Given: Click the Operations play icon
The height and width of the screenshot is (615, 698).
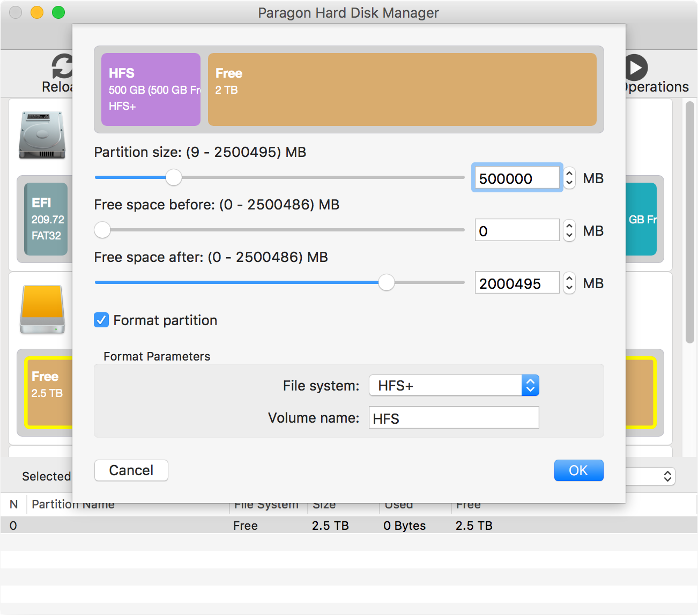Looking at the screenshot, I should pyautogui.click(x=636, y=68).
